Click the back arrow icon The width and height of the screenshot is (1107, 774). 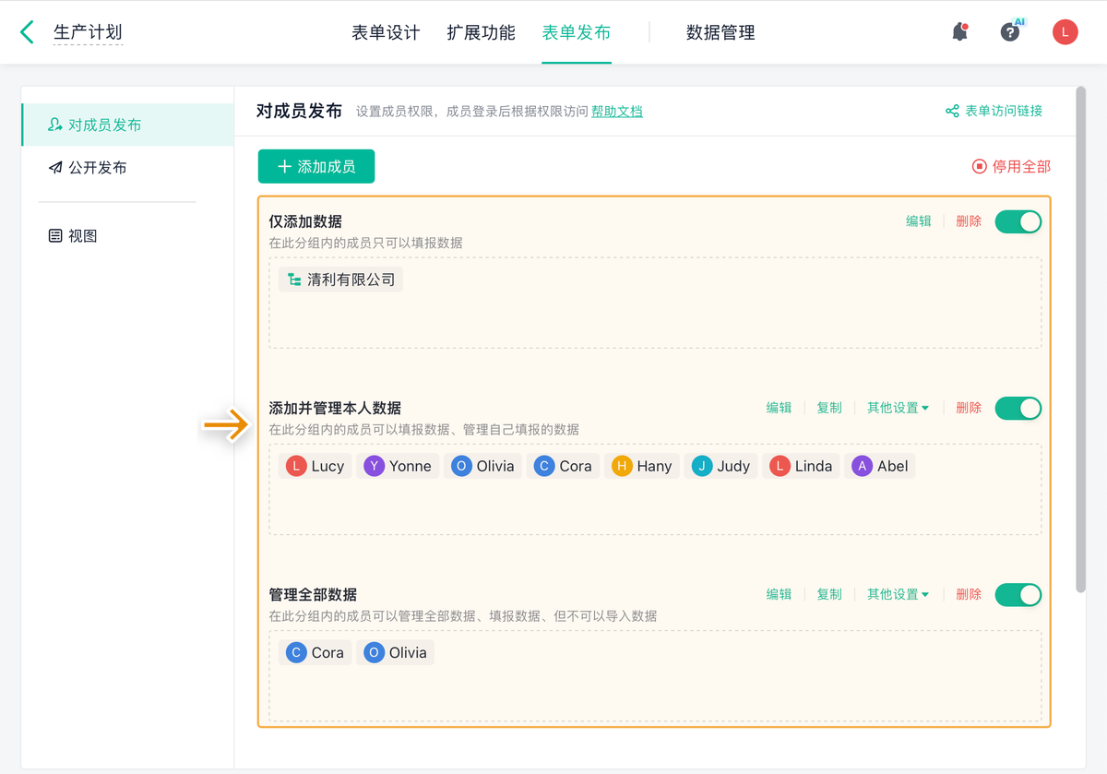[x=27, y=32]
